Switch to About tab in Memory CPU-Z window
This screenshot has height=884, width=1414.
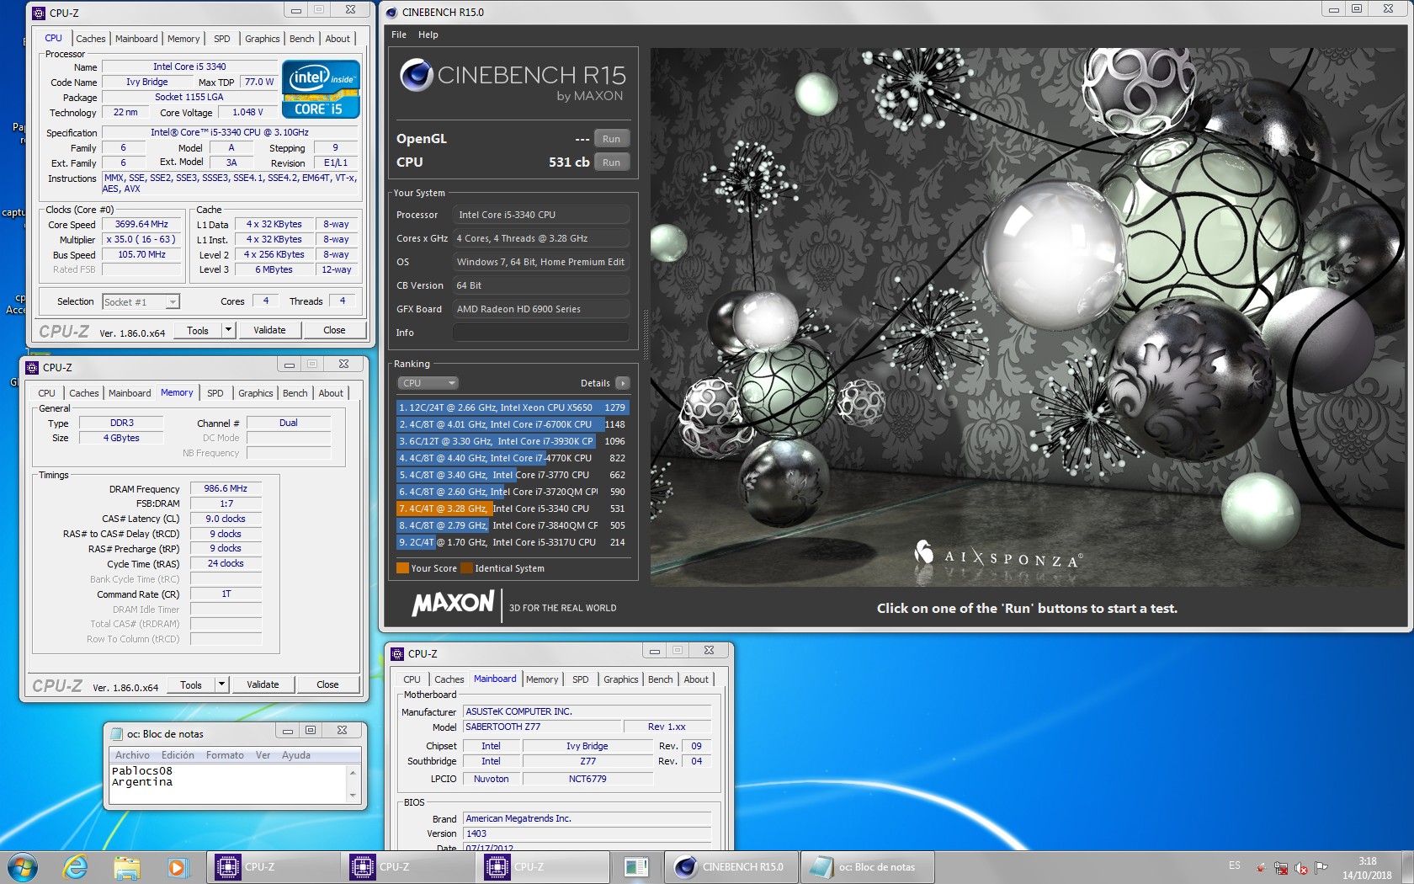click(331, 393)
